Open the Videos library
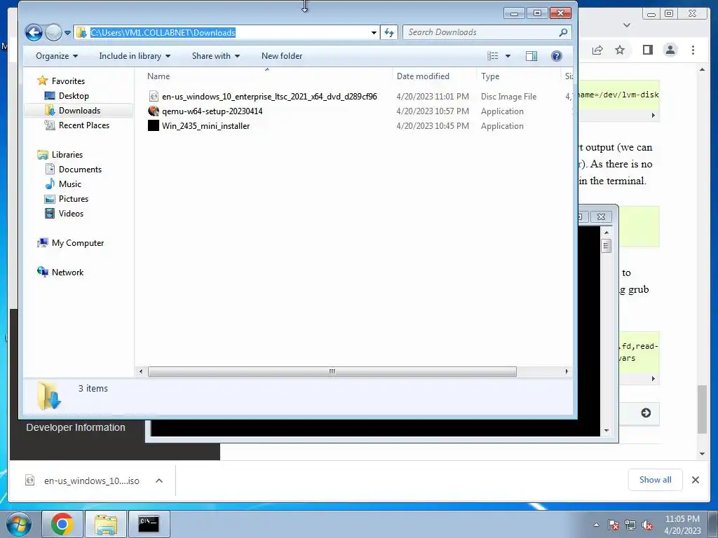718x538 pixels. tap(71, 213)
